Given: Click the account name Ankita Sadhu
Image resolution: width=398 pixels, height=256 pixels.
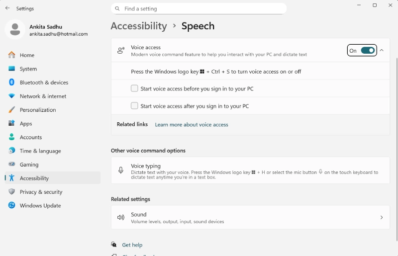Looking at the screenshot, I should tap(46, 27).
